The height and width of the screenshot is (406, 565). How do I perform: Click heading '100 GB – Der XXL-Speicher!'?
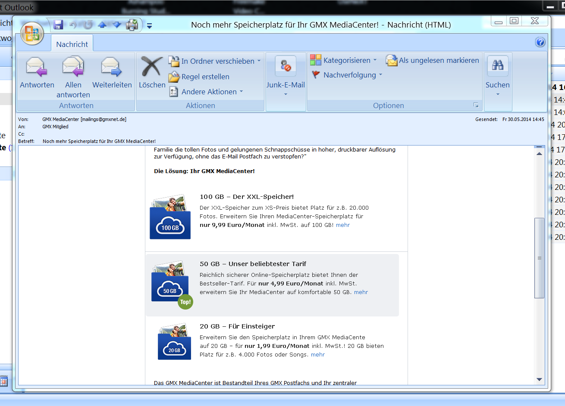[247, 197]
